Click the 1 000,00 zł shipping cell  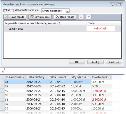click(x=81, y=99)
